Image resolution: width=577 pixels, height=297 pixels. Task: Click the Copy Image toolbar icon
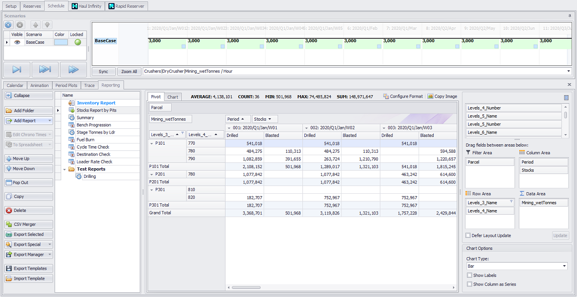tap(430, 96)
